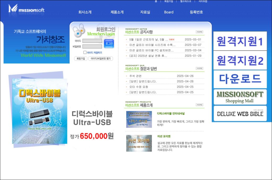Image resolution: width=272 pixels, height=180 pixels.
Task: Click the 디럭스바이블 인터내셔널 product thumbnail
Action: coord(139,119)
